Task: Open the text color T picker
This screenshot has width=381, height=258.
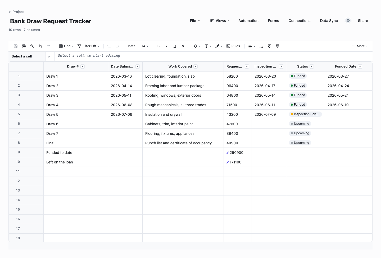Action: tap(208, 46)
